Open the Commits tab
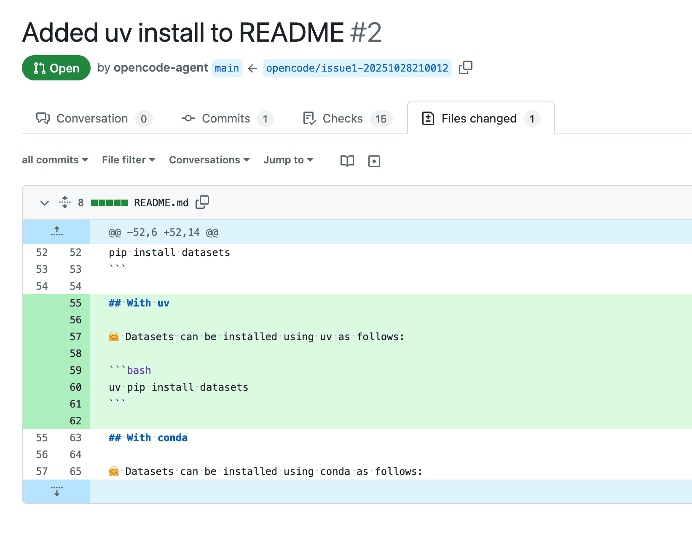 226,118
